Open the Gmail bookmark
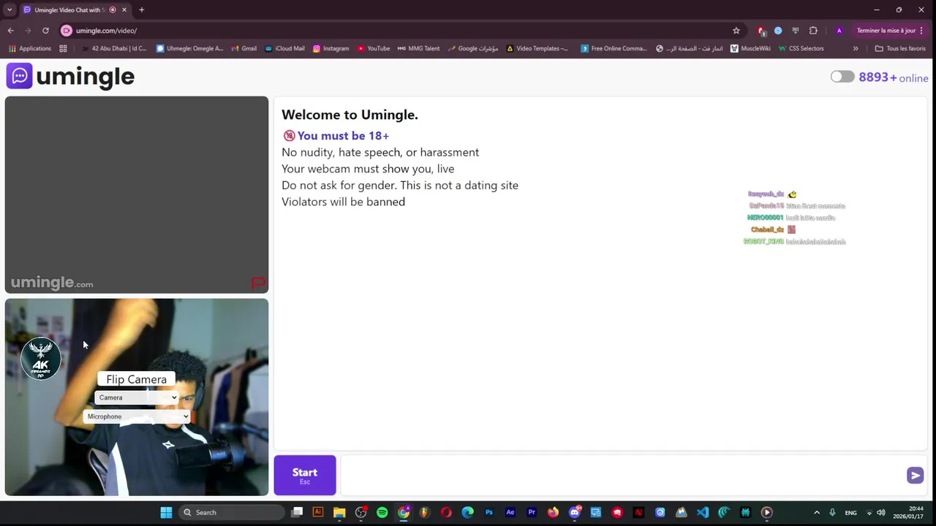This screenshot has width=936, height=526. pos(244,48)
